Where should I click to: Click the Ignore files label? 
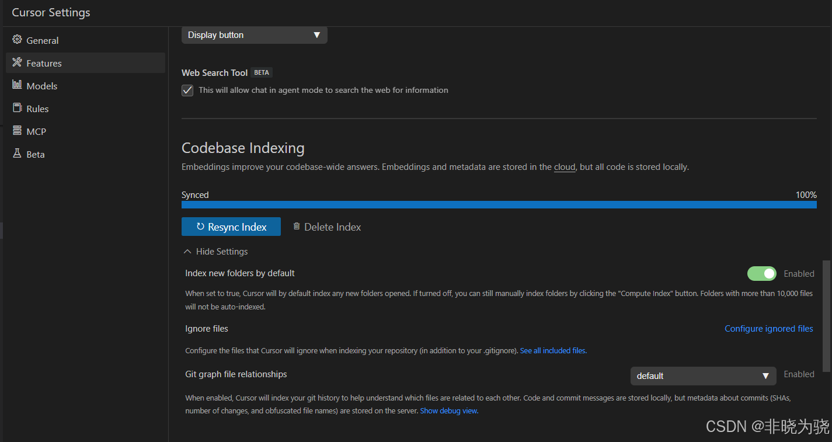point(207,329)
